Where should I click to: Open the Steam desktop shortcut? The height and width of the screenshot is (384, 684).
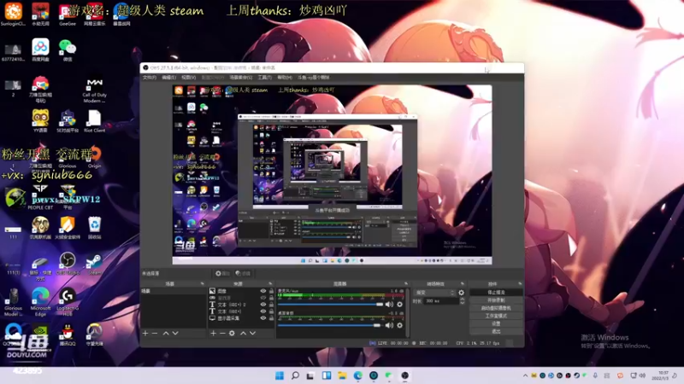(x=94, y=264)
